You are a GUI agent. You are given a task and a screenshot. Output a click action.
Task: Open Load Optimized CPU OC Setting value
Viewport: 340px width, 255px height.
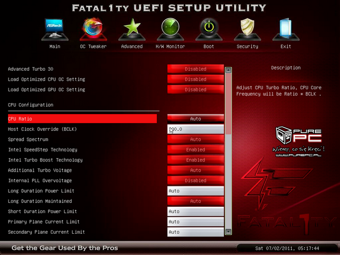tap(195, 79)
